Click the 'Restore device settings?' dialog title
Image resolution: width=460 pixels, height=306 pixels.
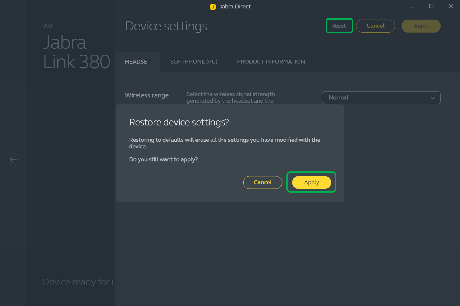(179, 122)
